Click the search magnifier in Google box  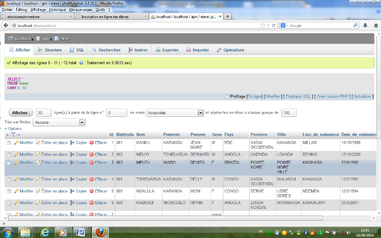(355, 25)
